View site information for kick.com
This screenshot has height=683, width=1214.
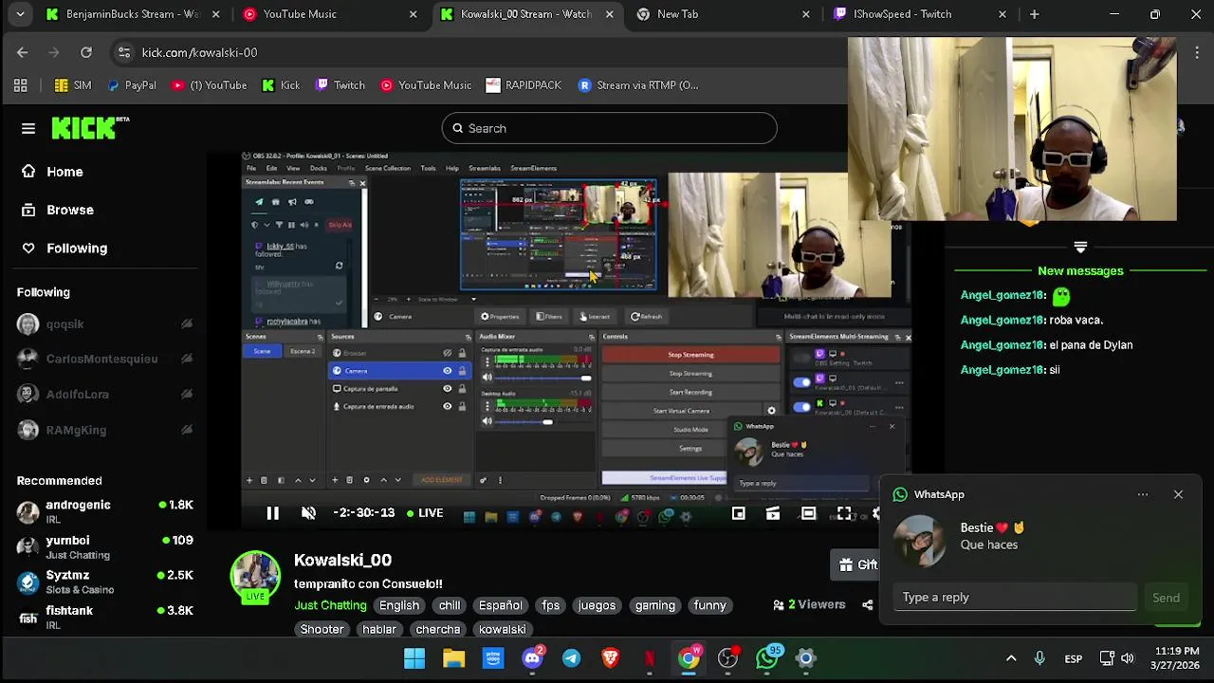point(123,52)
